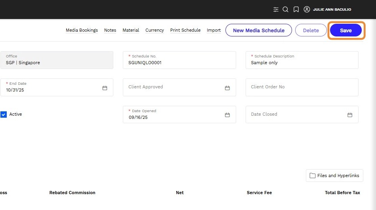Click the Import link

(214, 31)
